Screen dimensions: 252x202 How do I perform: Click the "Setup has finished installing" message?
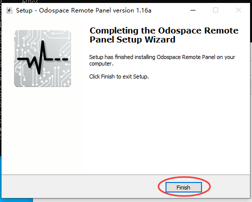click(162, 60)
